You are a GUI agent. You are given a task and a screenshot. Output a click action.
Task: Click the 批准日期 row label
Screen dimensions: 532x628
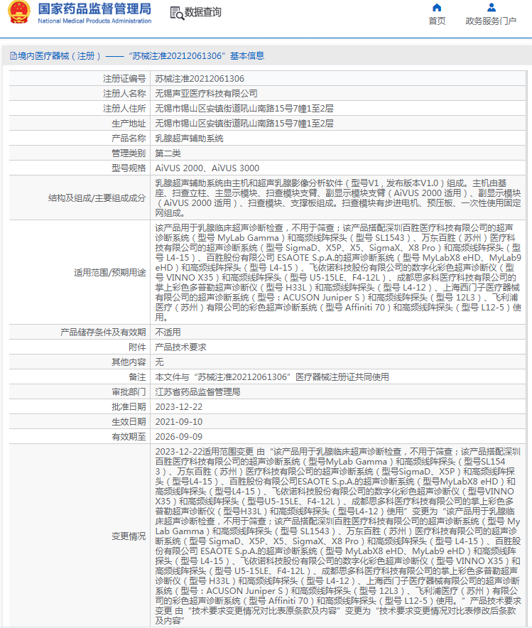pyautogui.click(x=129, y=407)
